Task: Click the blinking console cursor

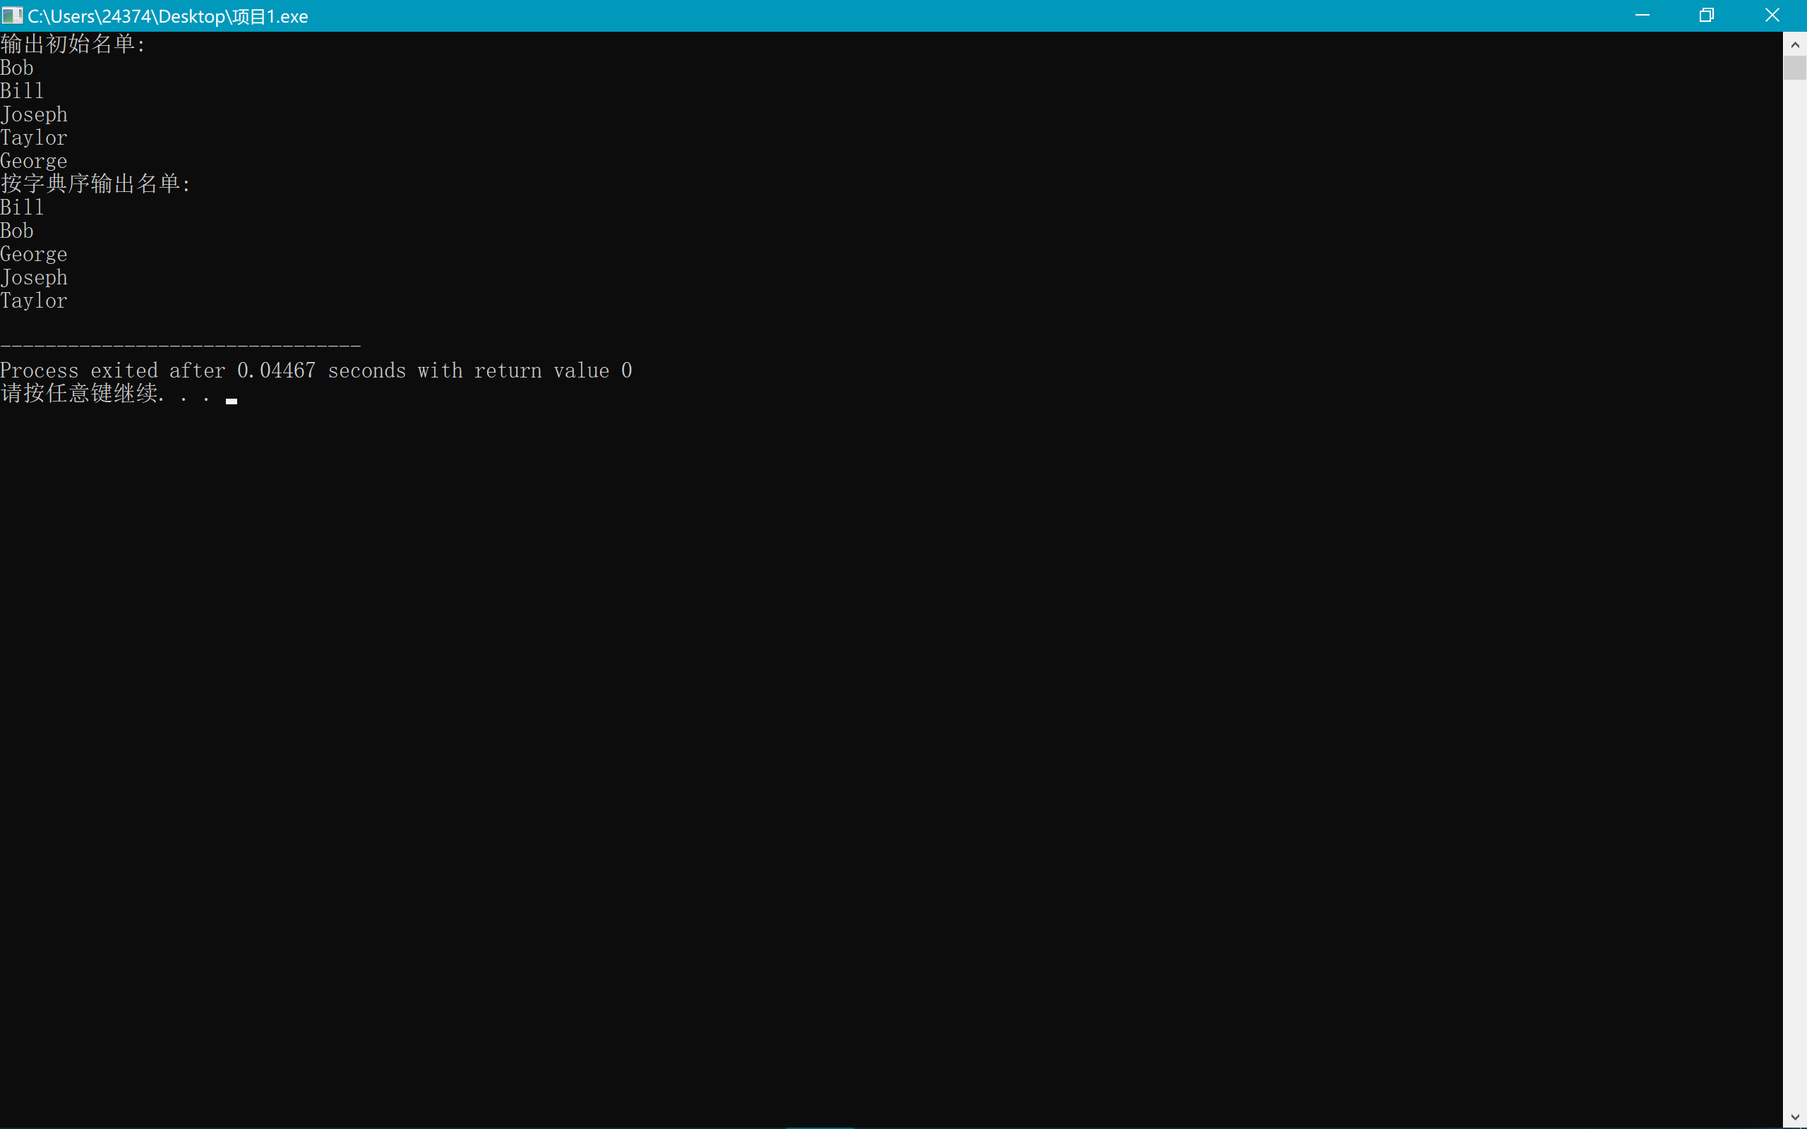Action: pos(232,401)
